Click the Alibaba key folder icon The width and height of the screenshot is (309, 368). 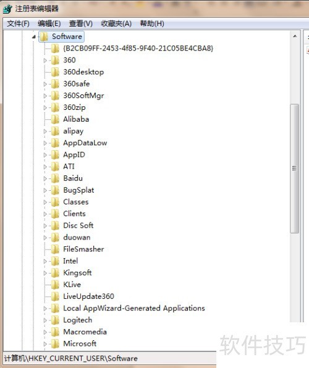[55, 119]
